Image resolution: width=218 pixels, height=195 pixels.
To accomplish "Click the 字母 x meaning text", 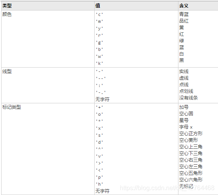I will tap(186, 127).
